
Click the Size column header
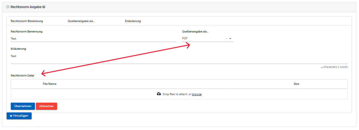click(296, 84)
